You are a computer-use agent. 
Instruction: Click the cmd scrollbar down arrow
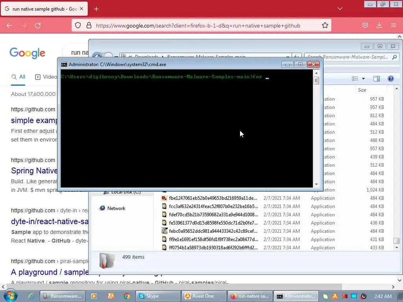click(x=316, y=184)
